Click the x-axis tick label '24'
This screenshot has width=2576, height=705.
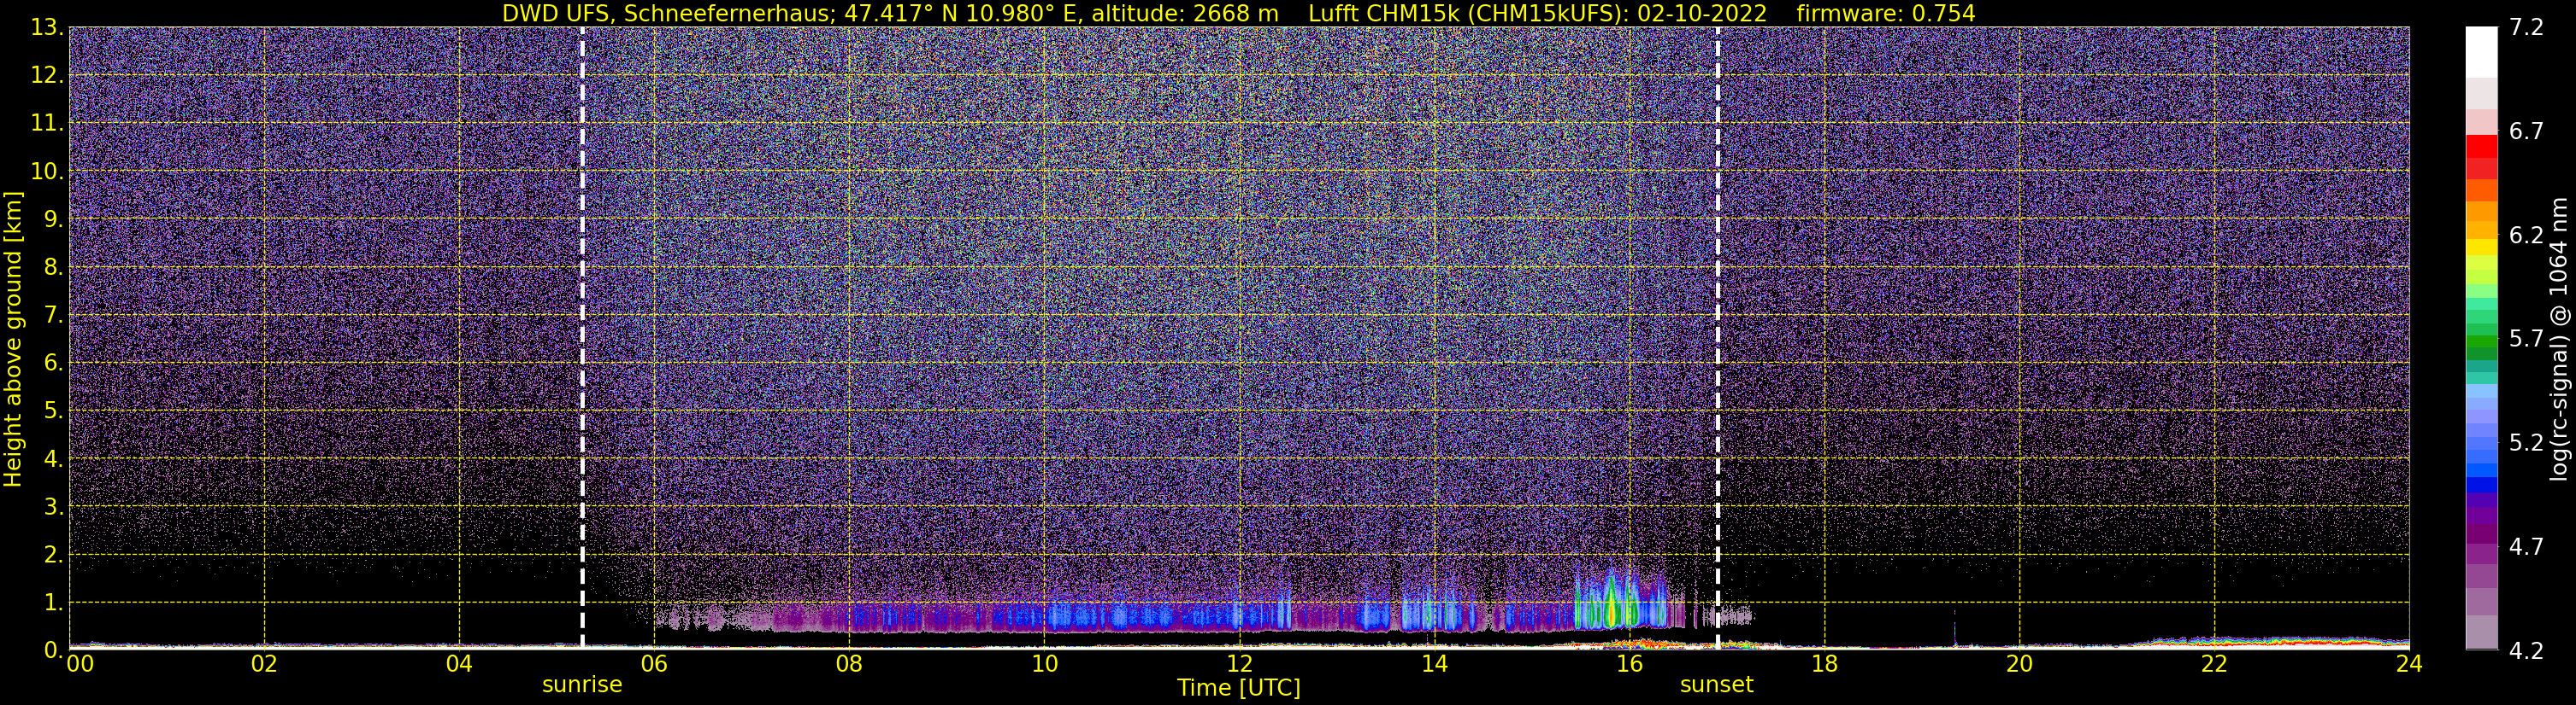click(2409, 663)
